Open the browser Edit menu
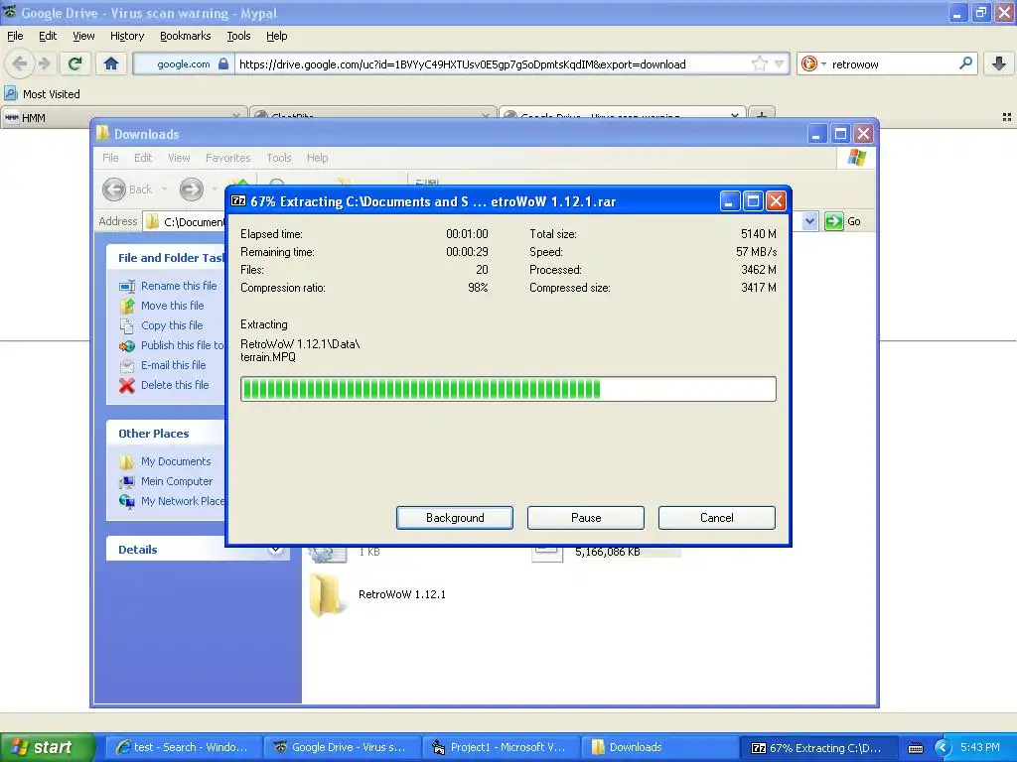Viewport: 1017px width, 762px height. coord(48,36)
